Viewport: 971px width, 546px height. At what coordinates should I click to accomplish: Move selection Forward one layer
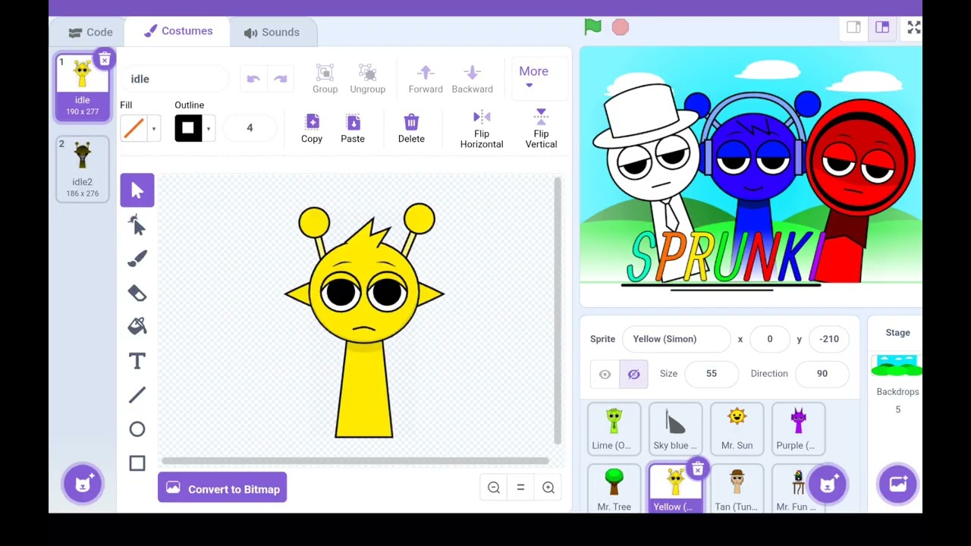pyautogui.click(x=426, y=79)
